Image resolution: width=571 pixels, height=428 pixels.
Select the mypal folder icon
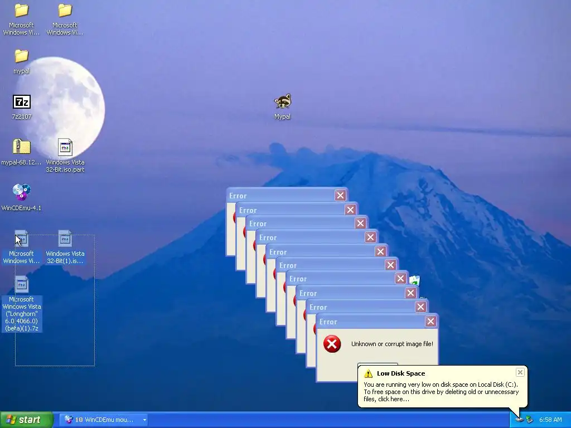[x=22, y=56]
